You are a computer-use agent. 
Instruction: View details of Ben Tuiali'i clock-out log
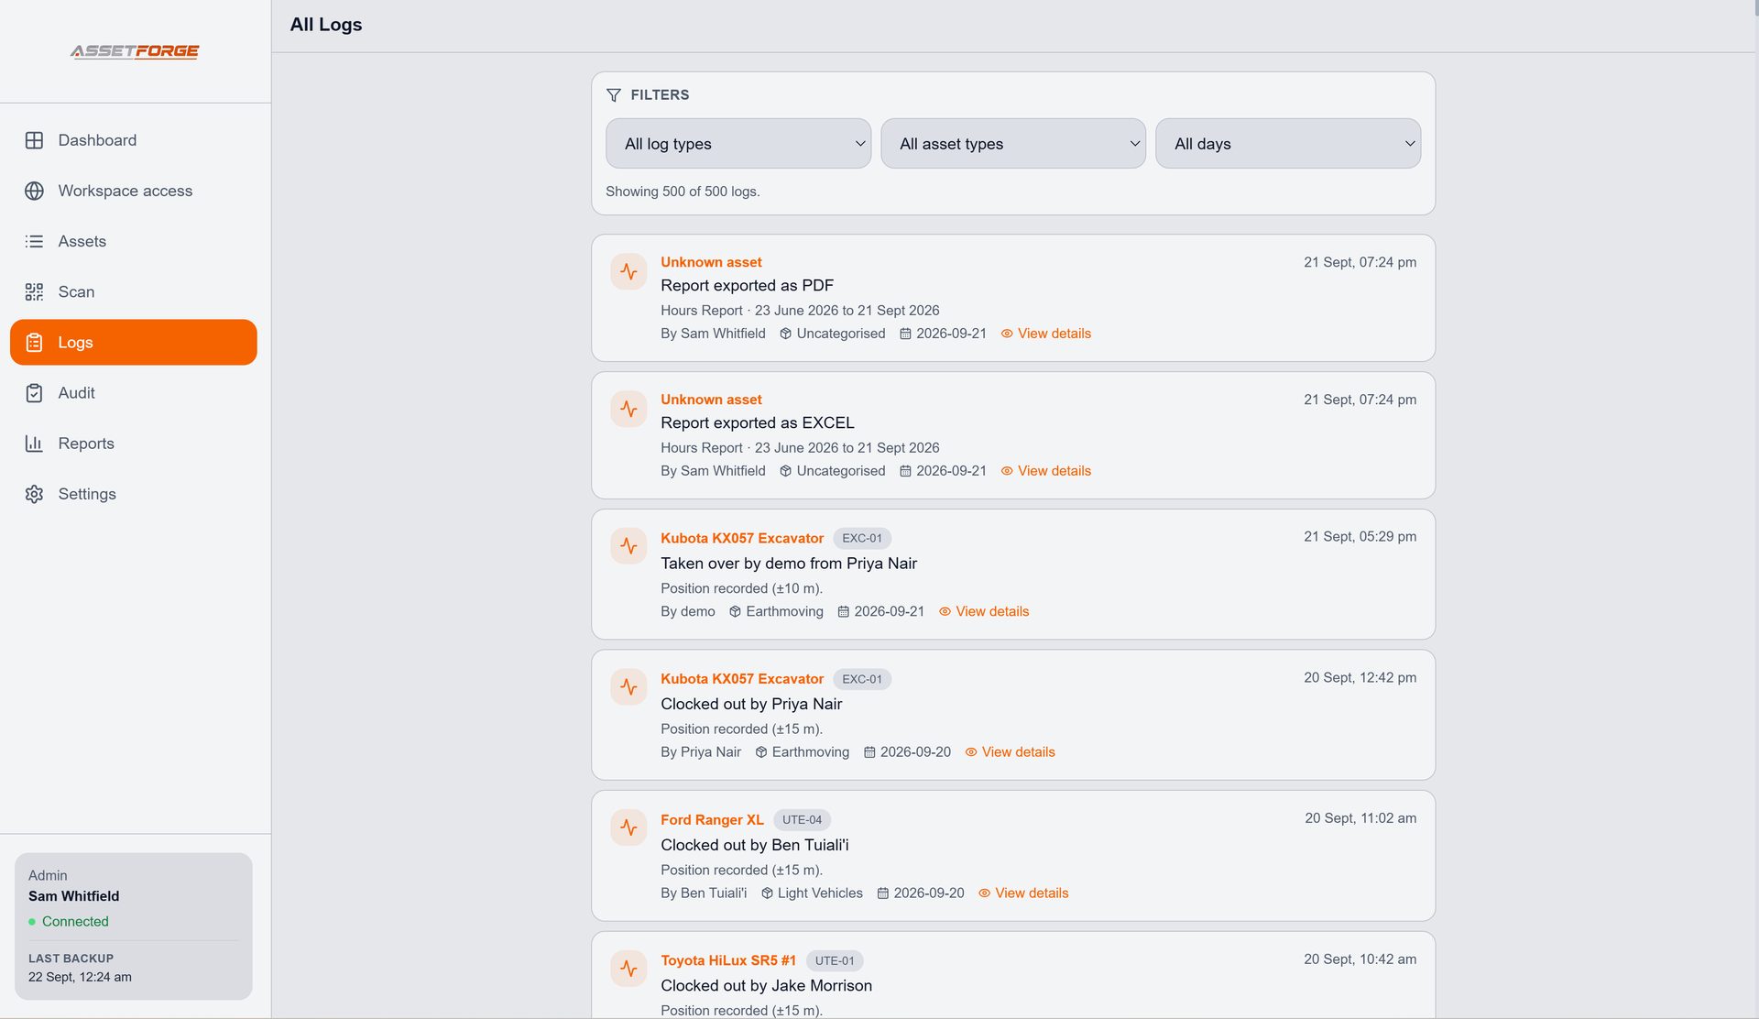coord(1023,893)
